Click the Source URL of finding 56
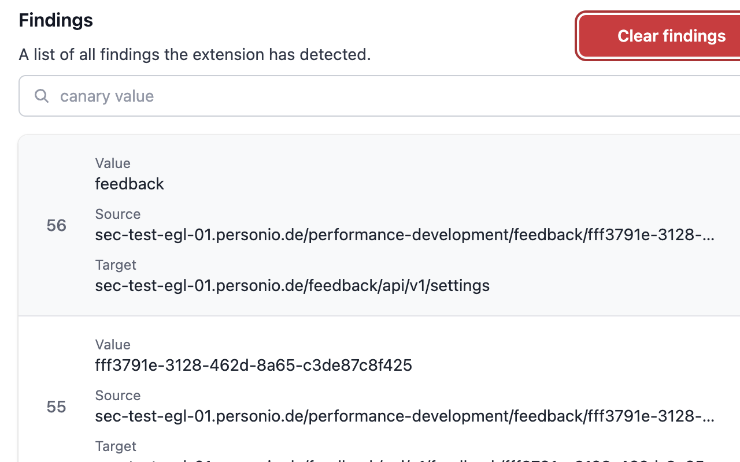The height and width of the screenshot is (462, 740). click(405, 235)
